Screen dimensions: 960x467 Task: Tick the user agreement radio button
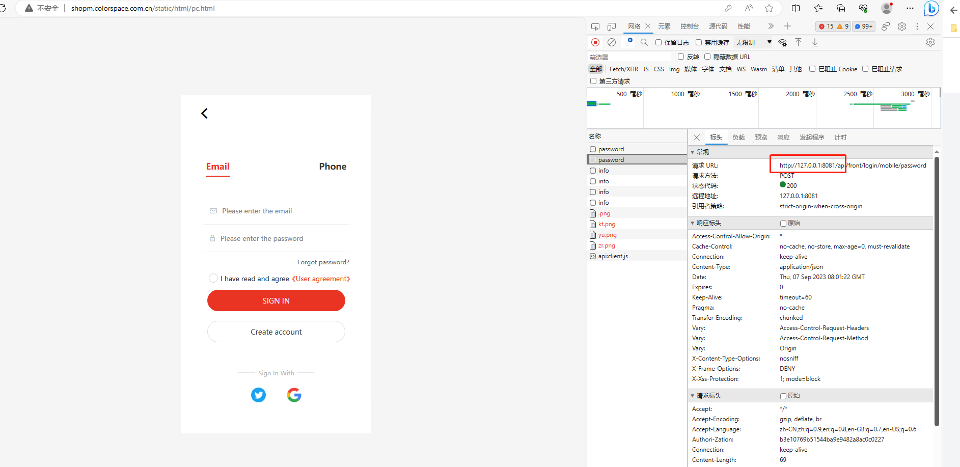click(x=213, y=278)
